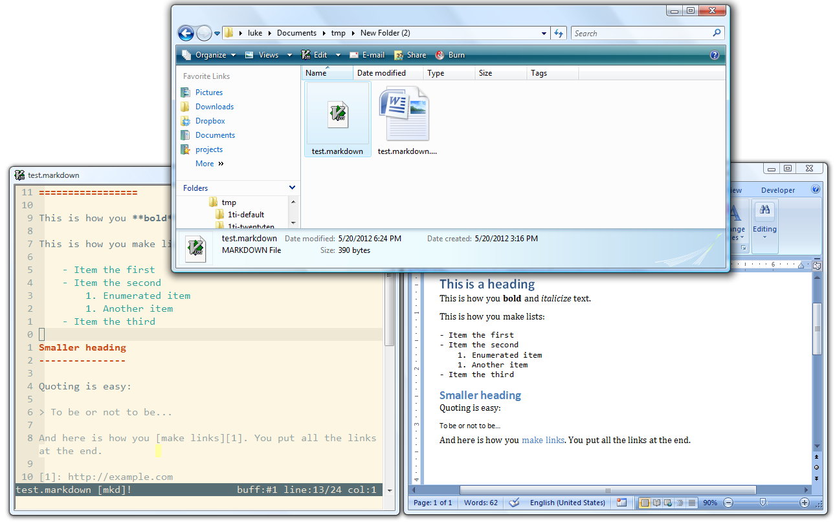Open the Explorer help question mark icon
Viewport: 835px width, 522px height.
click(x=715, y=55)
